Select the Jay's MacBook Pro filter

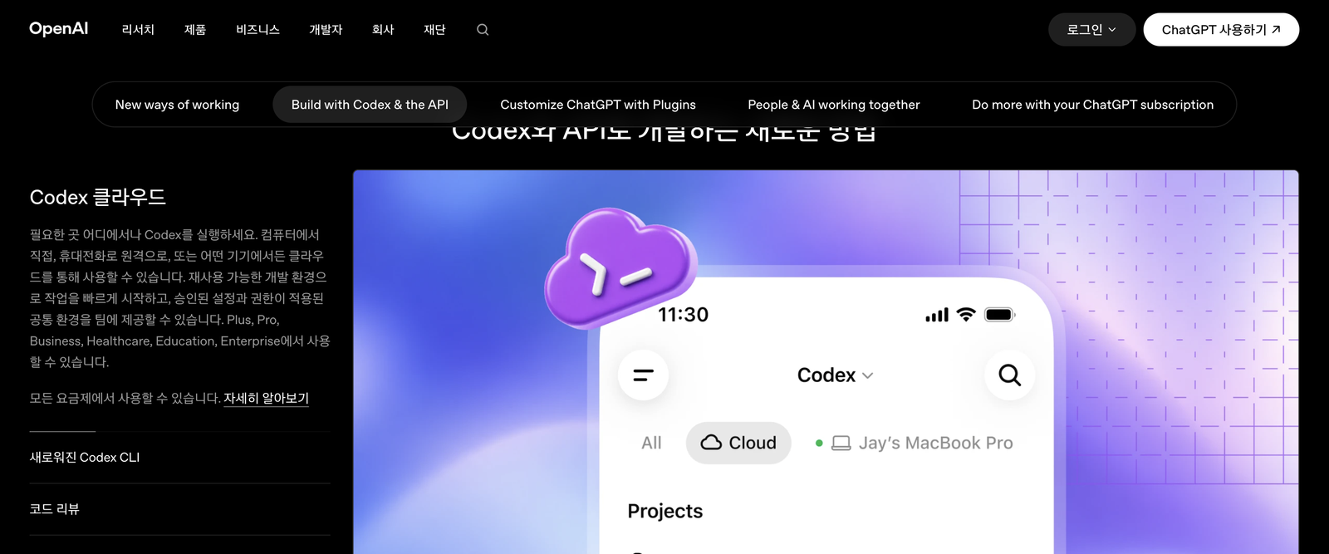point(915,444)
